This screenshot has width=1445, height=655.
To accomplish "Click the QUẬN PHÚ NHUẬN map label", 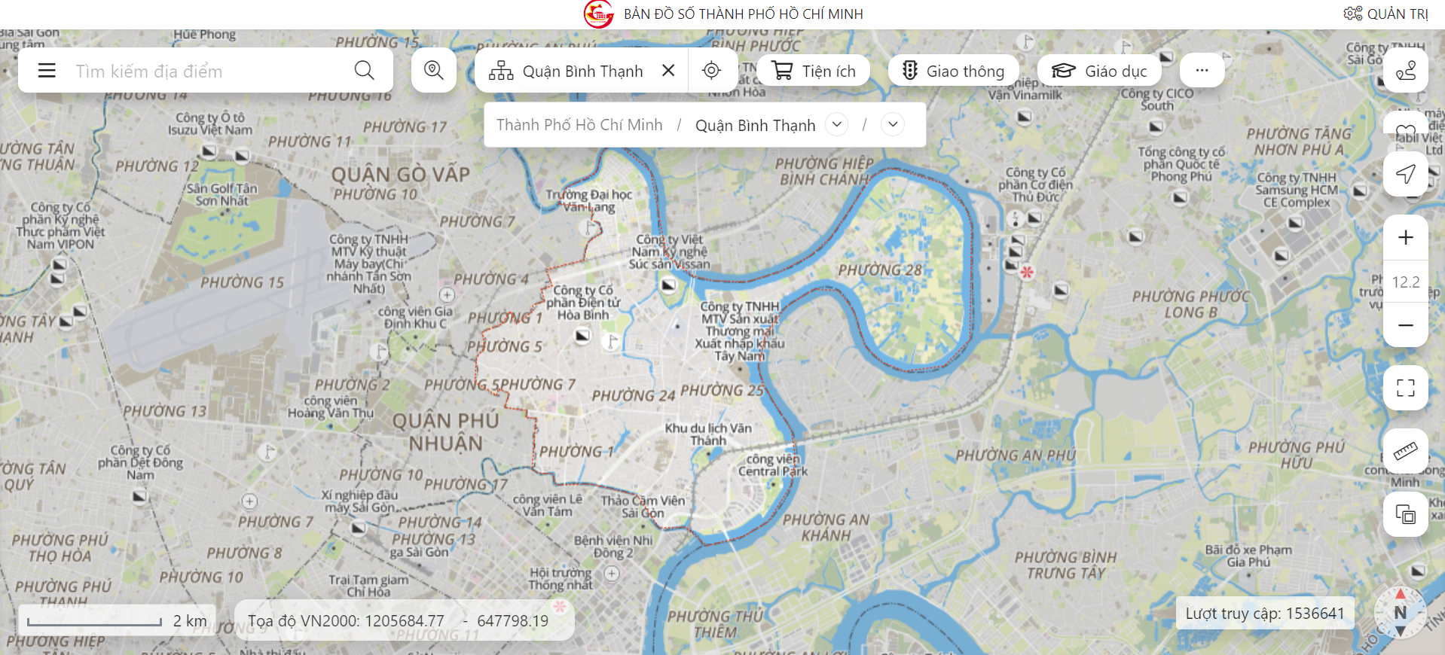I will [x=446, y=432].
